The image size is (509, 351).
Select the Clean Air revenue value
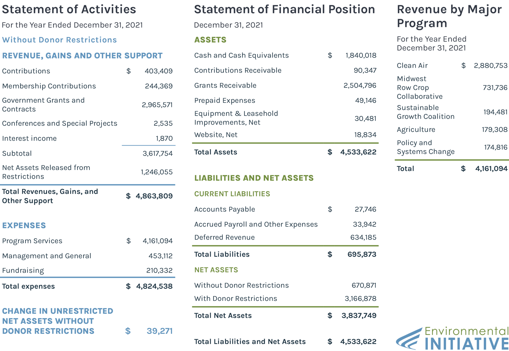pos(490,66)
